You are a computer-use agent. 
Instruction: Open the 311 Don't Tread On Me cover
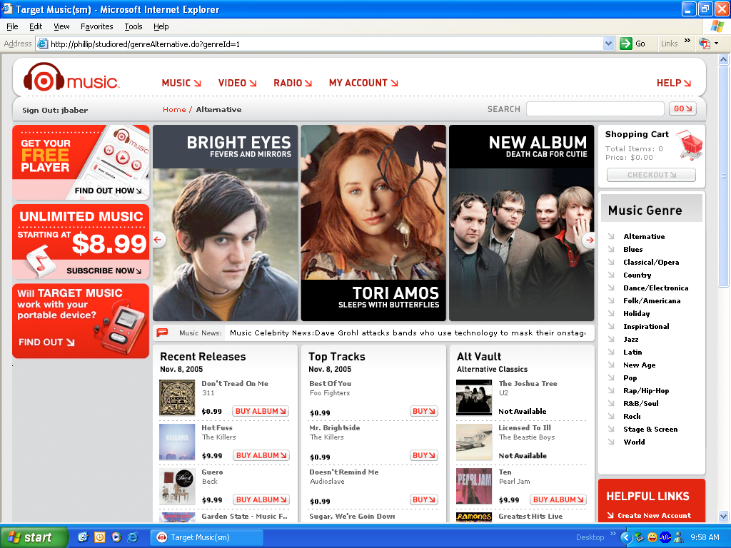click(177, 397)
